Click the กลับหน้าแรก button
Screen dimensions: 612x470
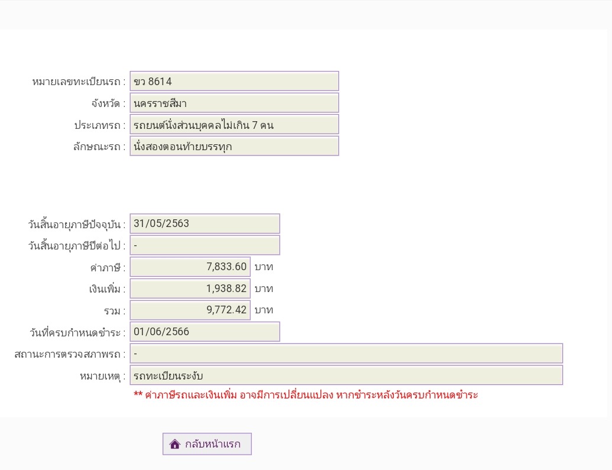207,444
